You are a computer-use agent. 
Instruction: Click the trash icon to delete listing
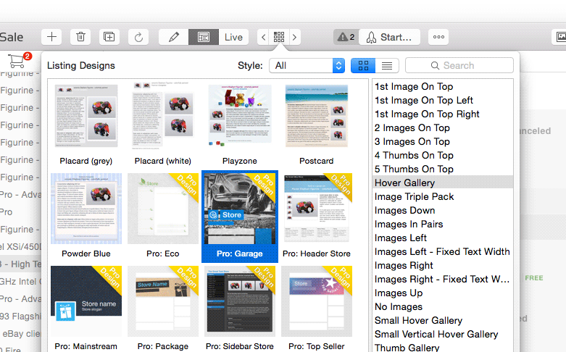click(x=80, y=37)
